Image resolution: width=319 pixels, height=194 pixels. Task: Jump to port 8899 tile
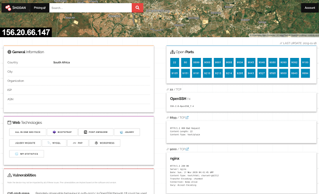click(x=196, y=62)
